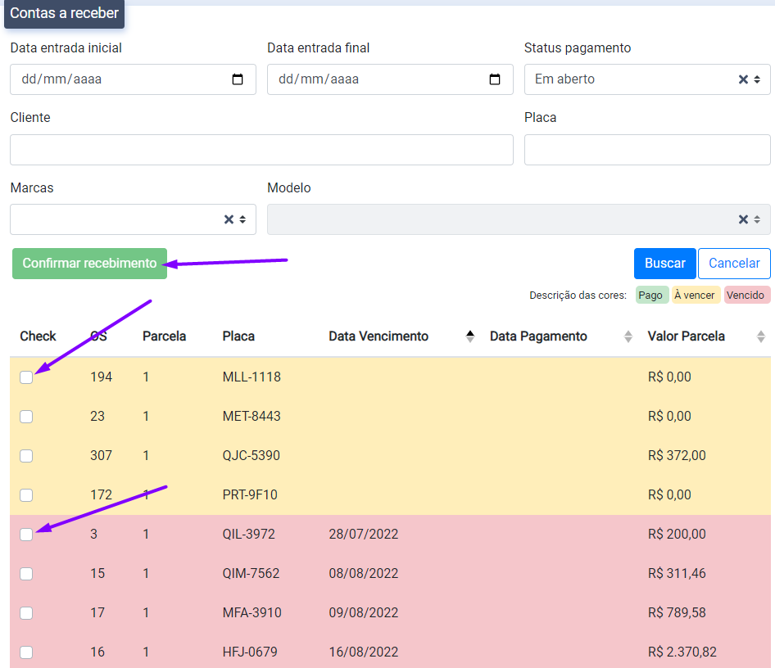
Task: Open the Marcas dropdown
Action: click(x=242, y=219)
